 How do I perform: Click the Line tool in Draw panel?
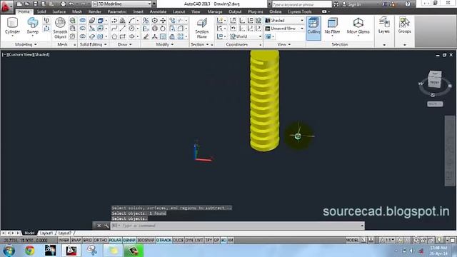click(x=123, y=29)
